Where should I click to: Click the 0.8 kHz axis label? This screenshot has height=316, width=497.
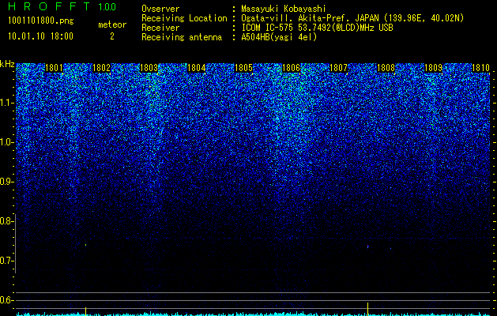[x=6, y=221]
